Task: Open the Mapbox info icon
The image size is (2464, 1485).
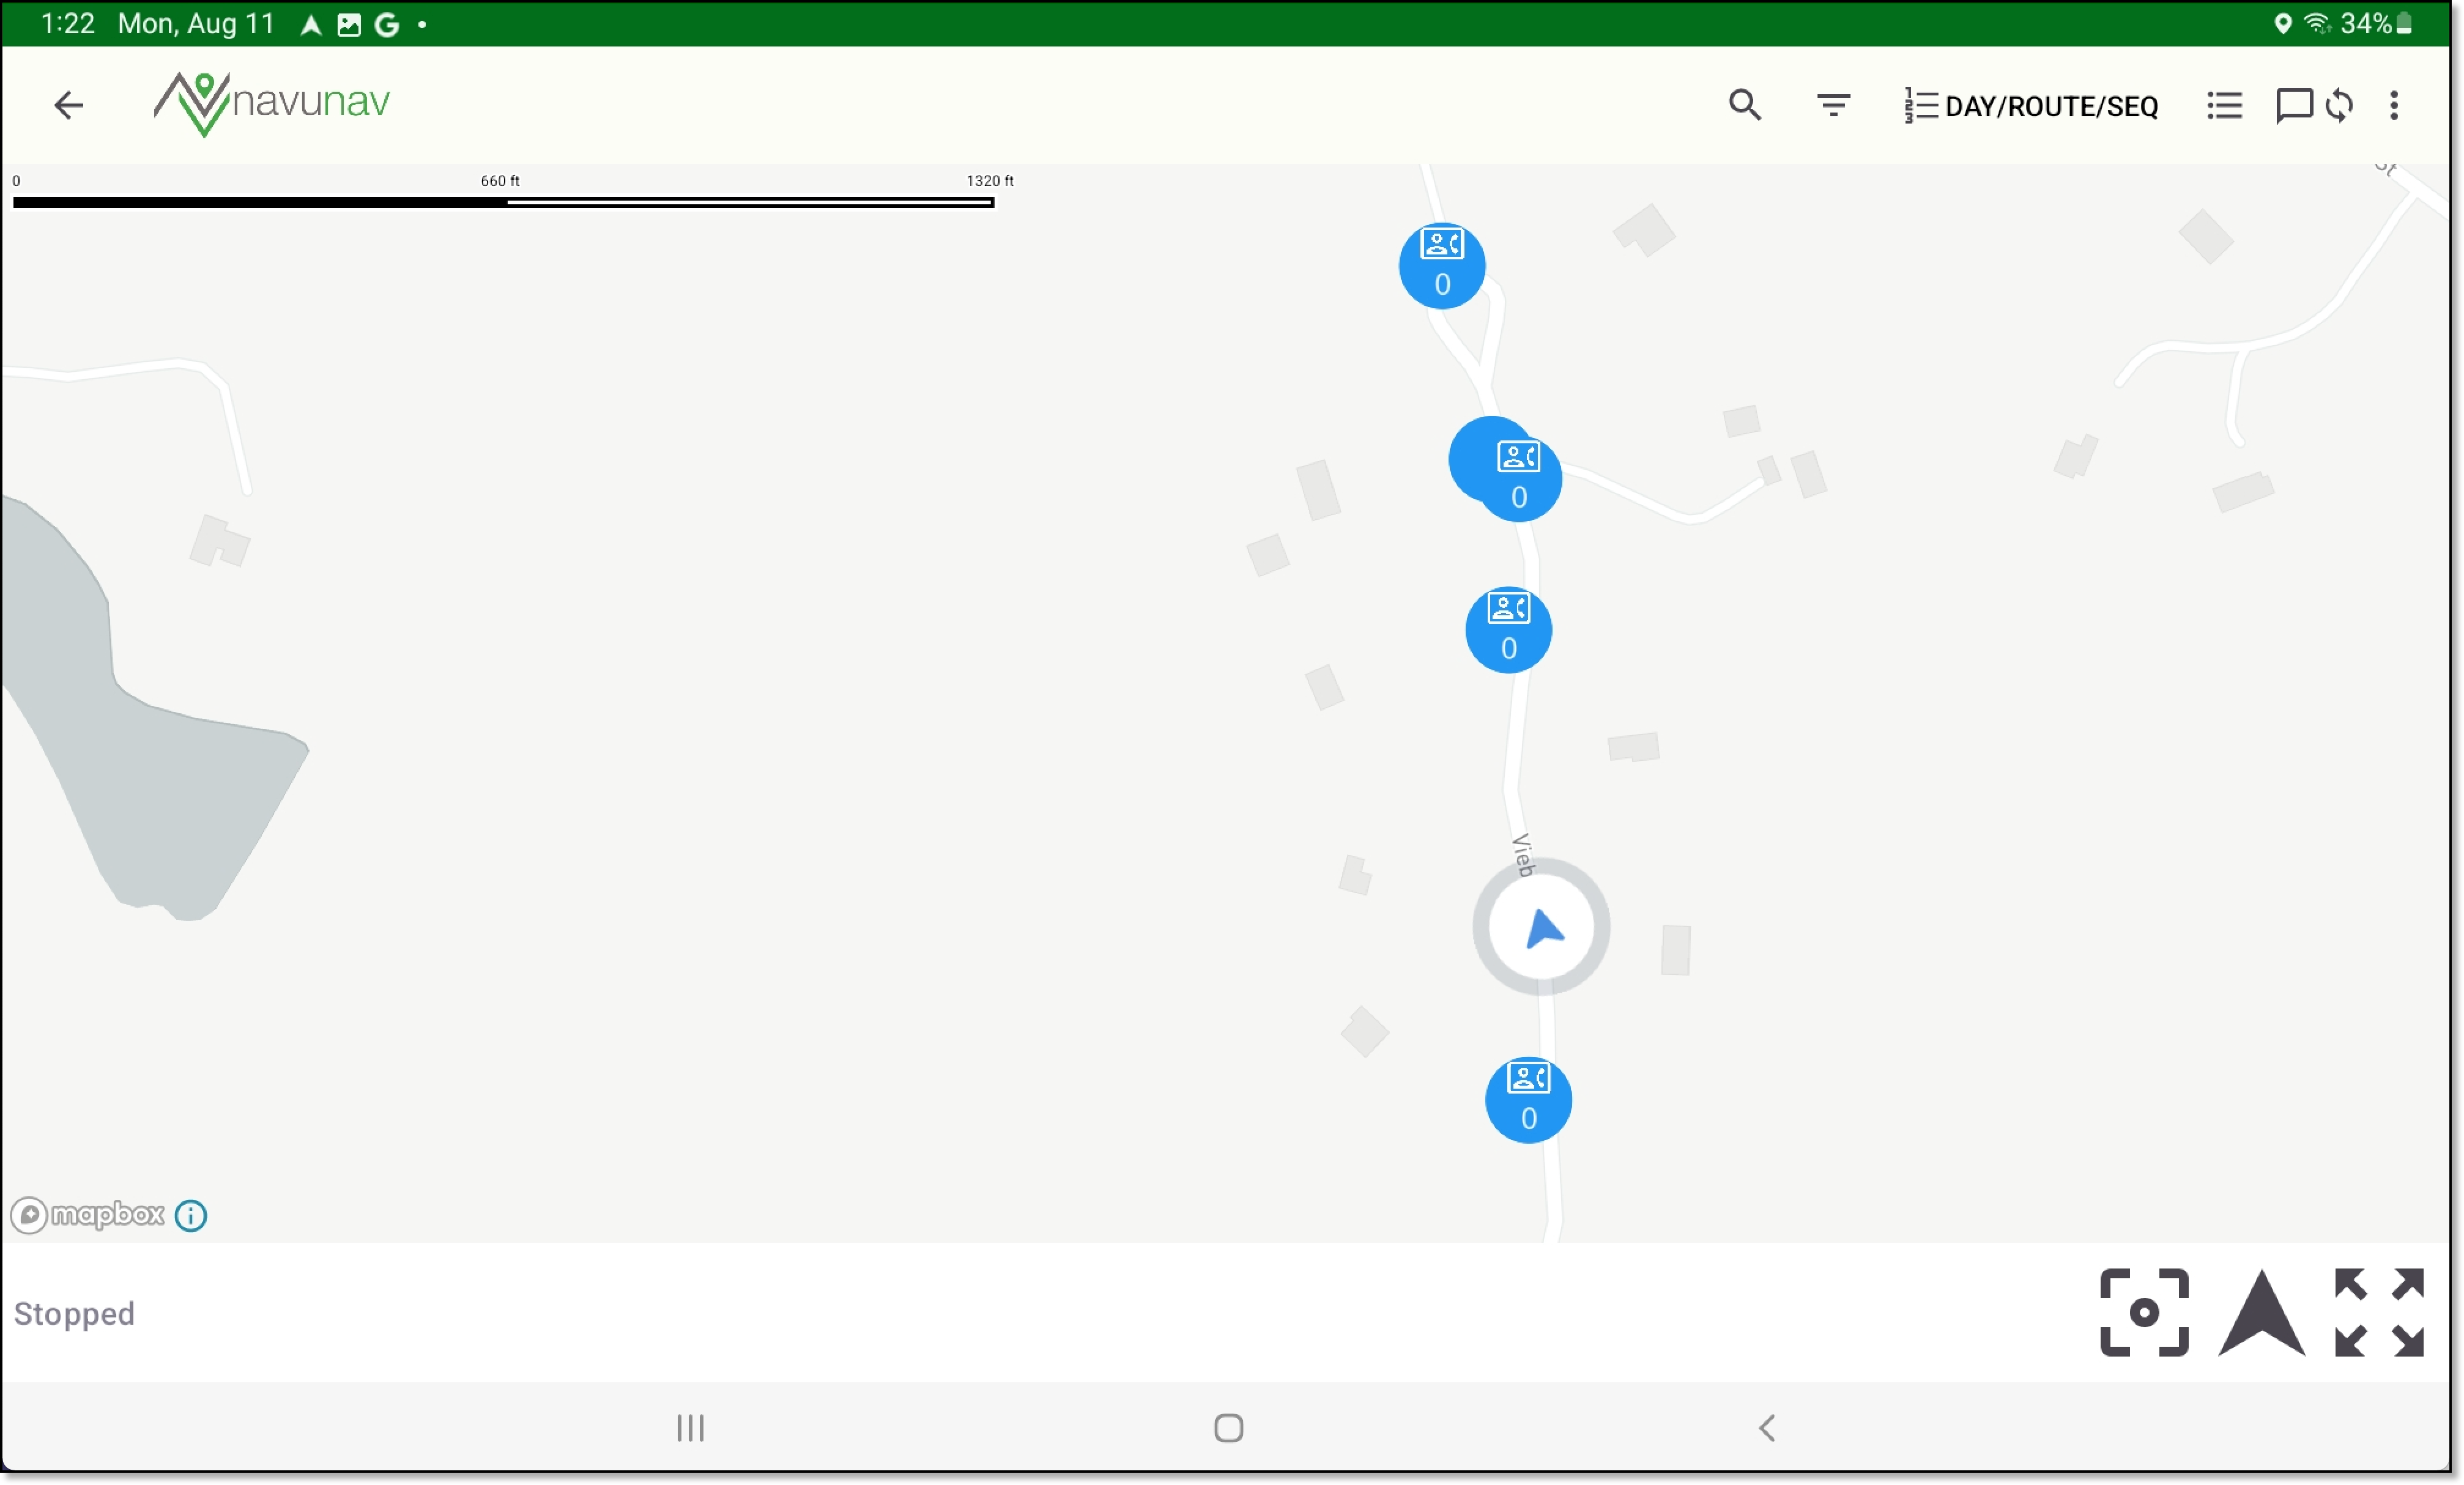Action: [x=191, y=1215]
